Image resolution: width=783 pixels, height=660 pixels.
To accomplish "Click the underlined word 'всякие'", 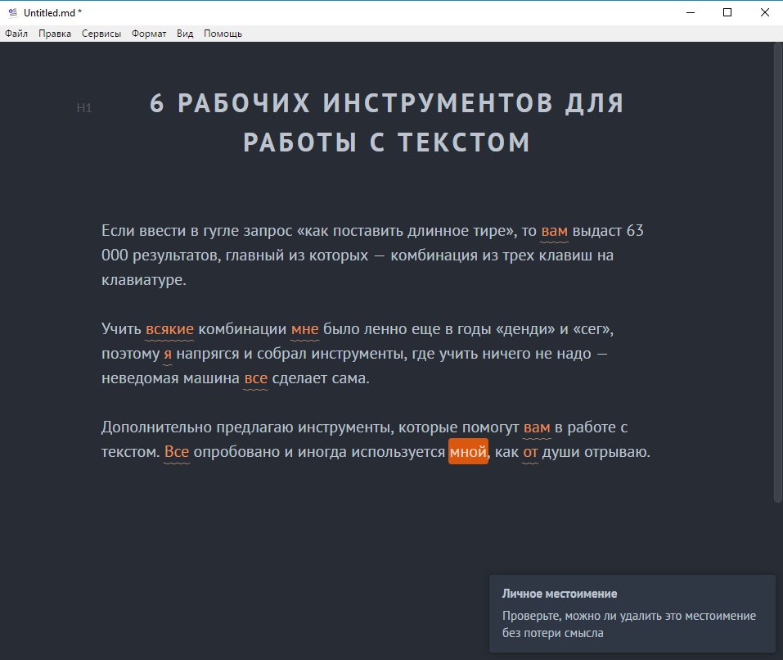I will pos(169,329).
